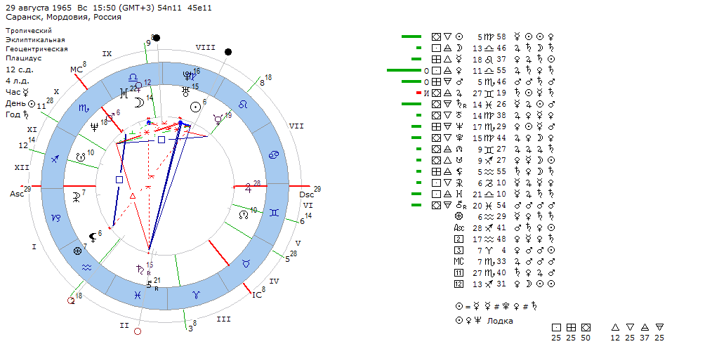Click the fire element triangle above 12
Image resolution: width=719 pixels, height=344 pixels.
615,327
